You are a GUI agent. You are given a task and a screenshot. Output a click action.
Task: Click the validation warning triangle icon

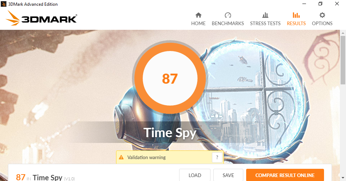point(121,157)
